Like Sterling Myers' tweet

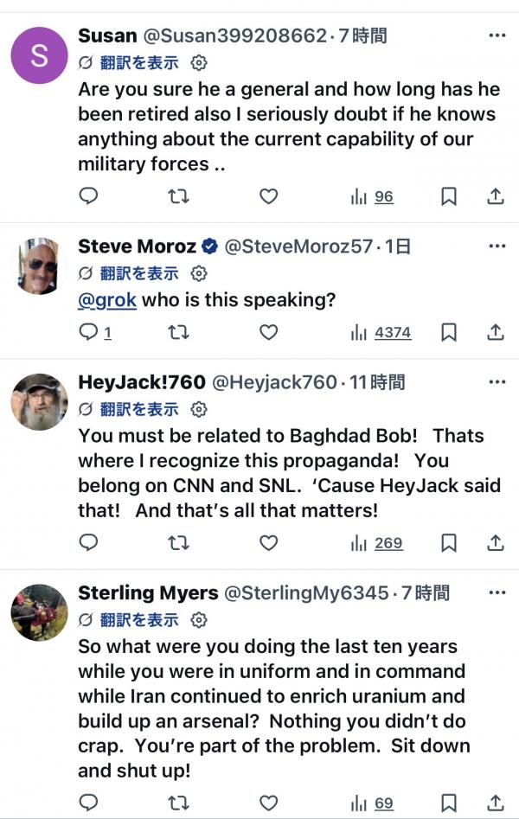pyautogui.click(x=269, y=803)
